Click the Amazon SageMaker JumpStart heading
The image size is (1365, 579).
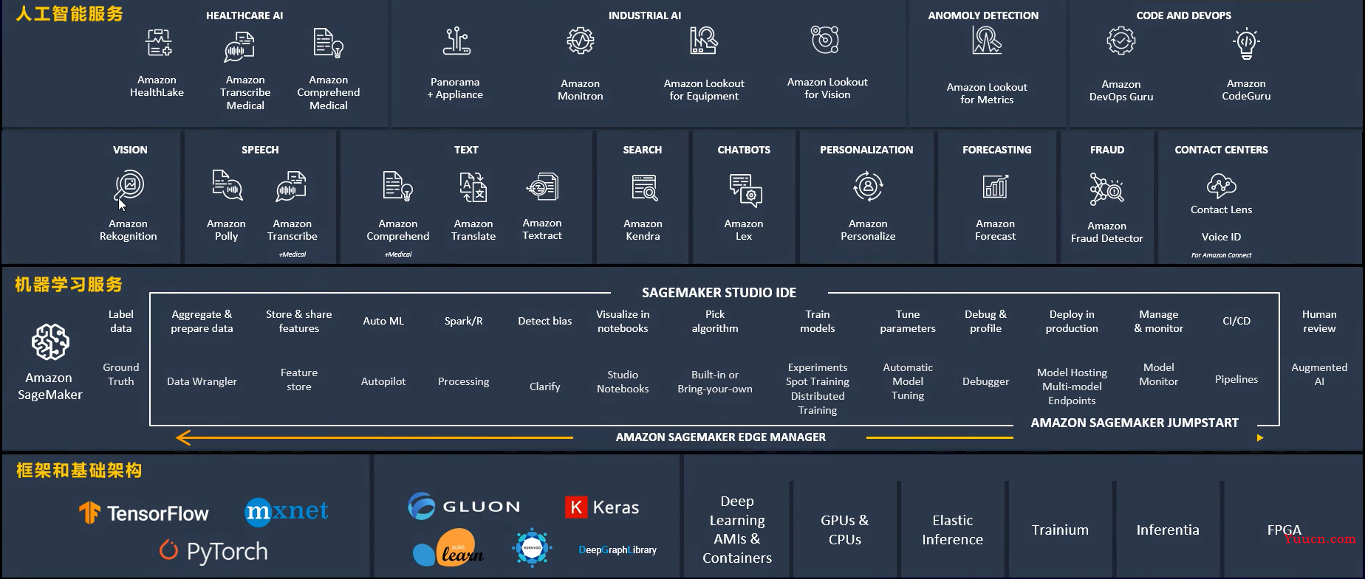click(x=1135, y=423)
